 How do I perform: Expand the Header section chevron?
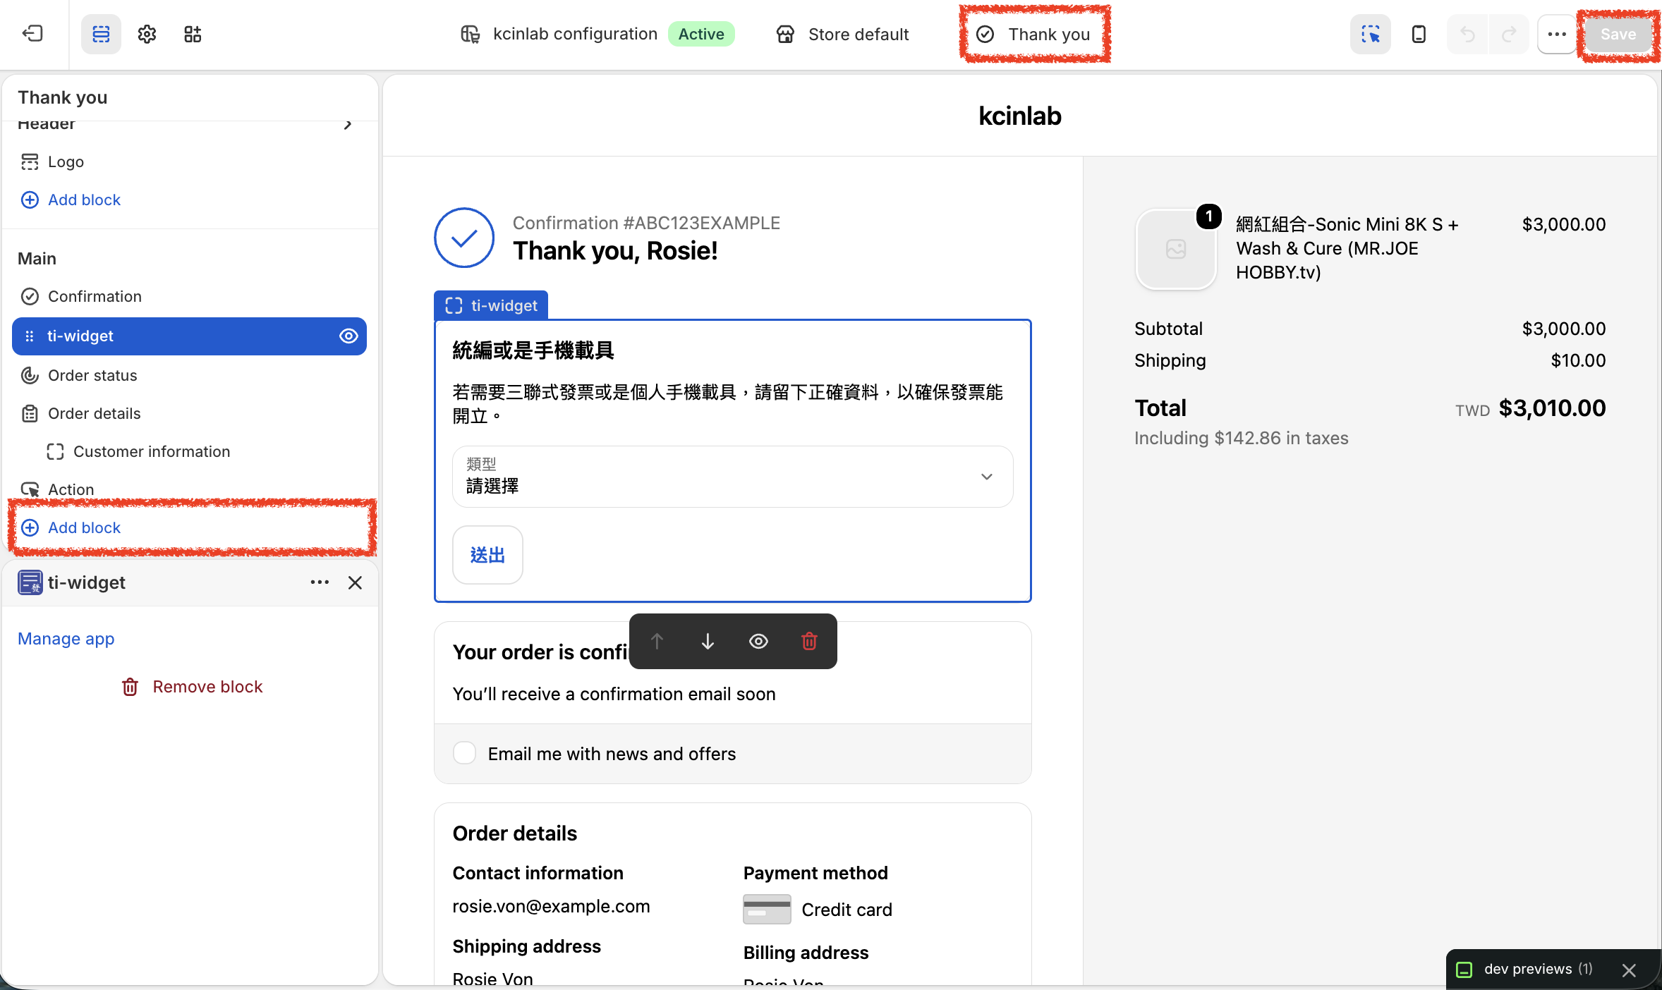coord(347,125)
